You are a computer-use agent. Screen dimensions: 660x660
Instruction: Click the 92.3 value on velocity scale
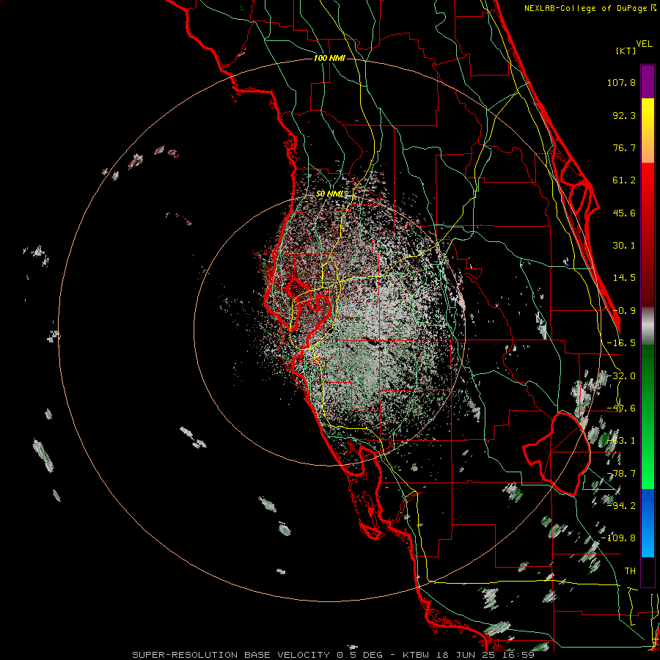point(624,115)
